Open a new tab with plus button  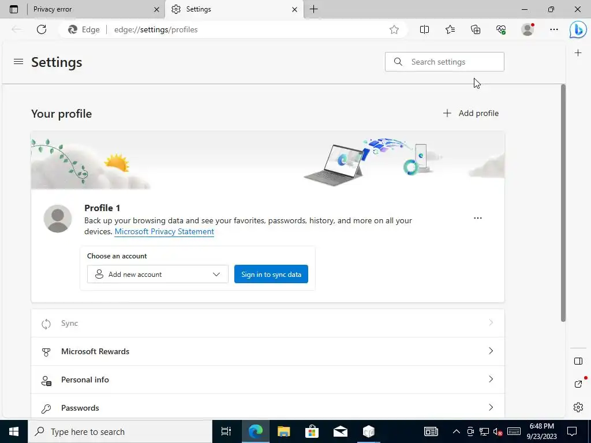tap(313, 9)
